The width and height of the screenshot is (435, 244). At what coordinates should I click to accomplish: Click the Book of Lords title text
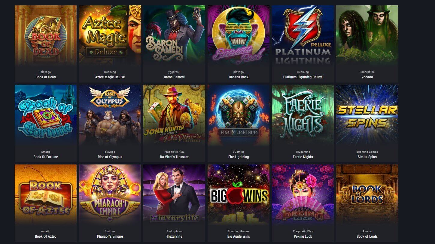tap(367, 236)
